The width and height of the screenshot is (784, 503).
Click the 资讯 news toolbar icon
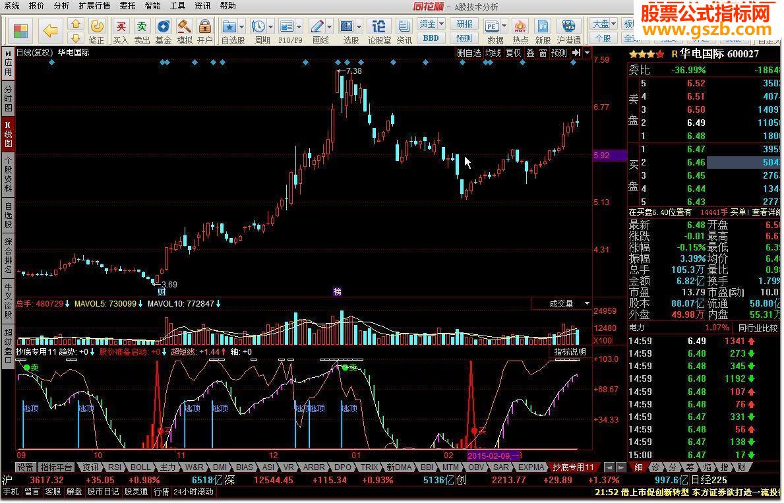click(x=404, y=31)
